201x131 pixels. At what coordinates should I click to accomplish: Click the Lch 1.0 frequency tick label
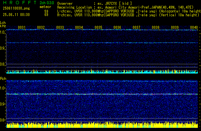tap(3, 32)
